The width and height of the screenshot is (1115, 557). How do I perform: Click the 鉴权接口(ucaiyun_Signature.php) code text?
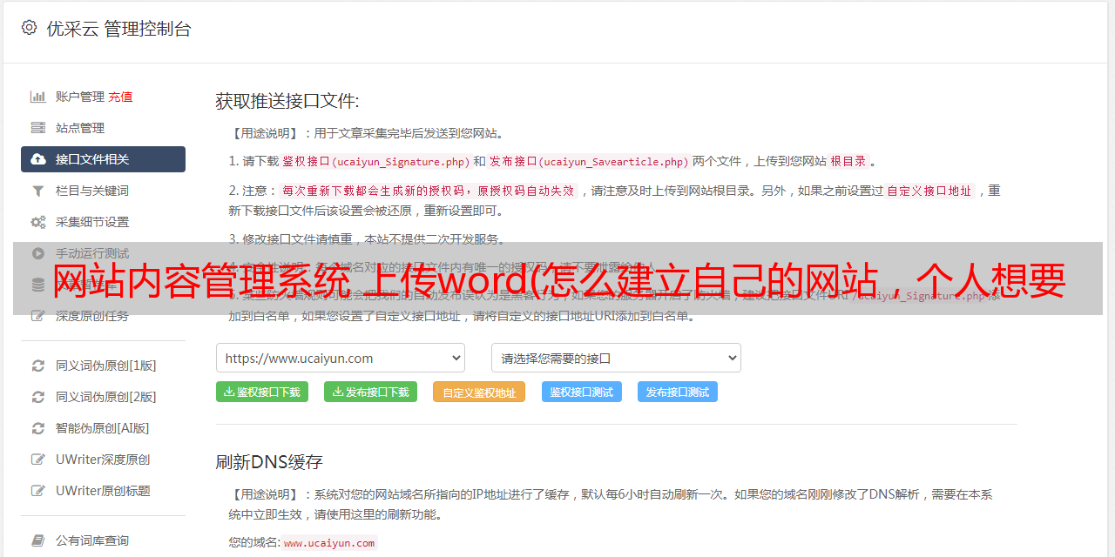pos(375,161)
